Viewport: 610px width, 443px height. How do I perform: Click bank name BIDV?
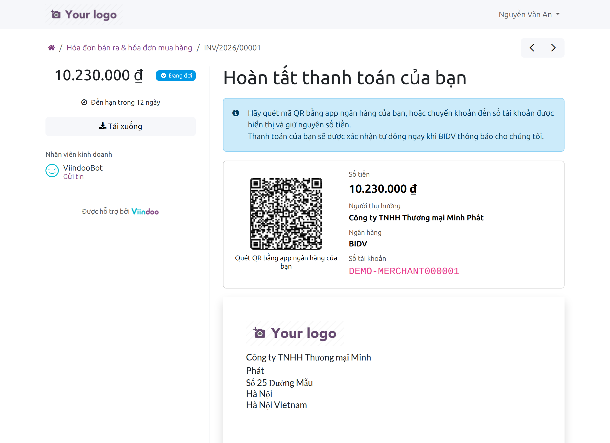(x=358, y=244)
